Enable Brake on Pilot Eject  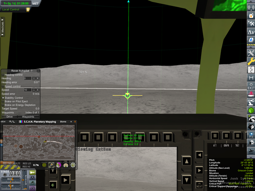pos(3,101)
